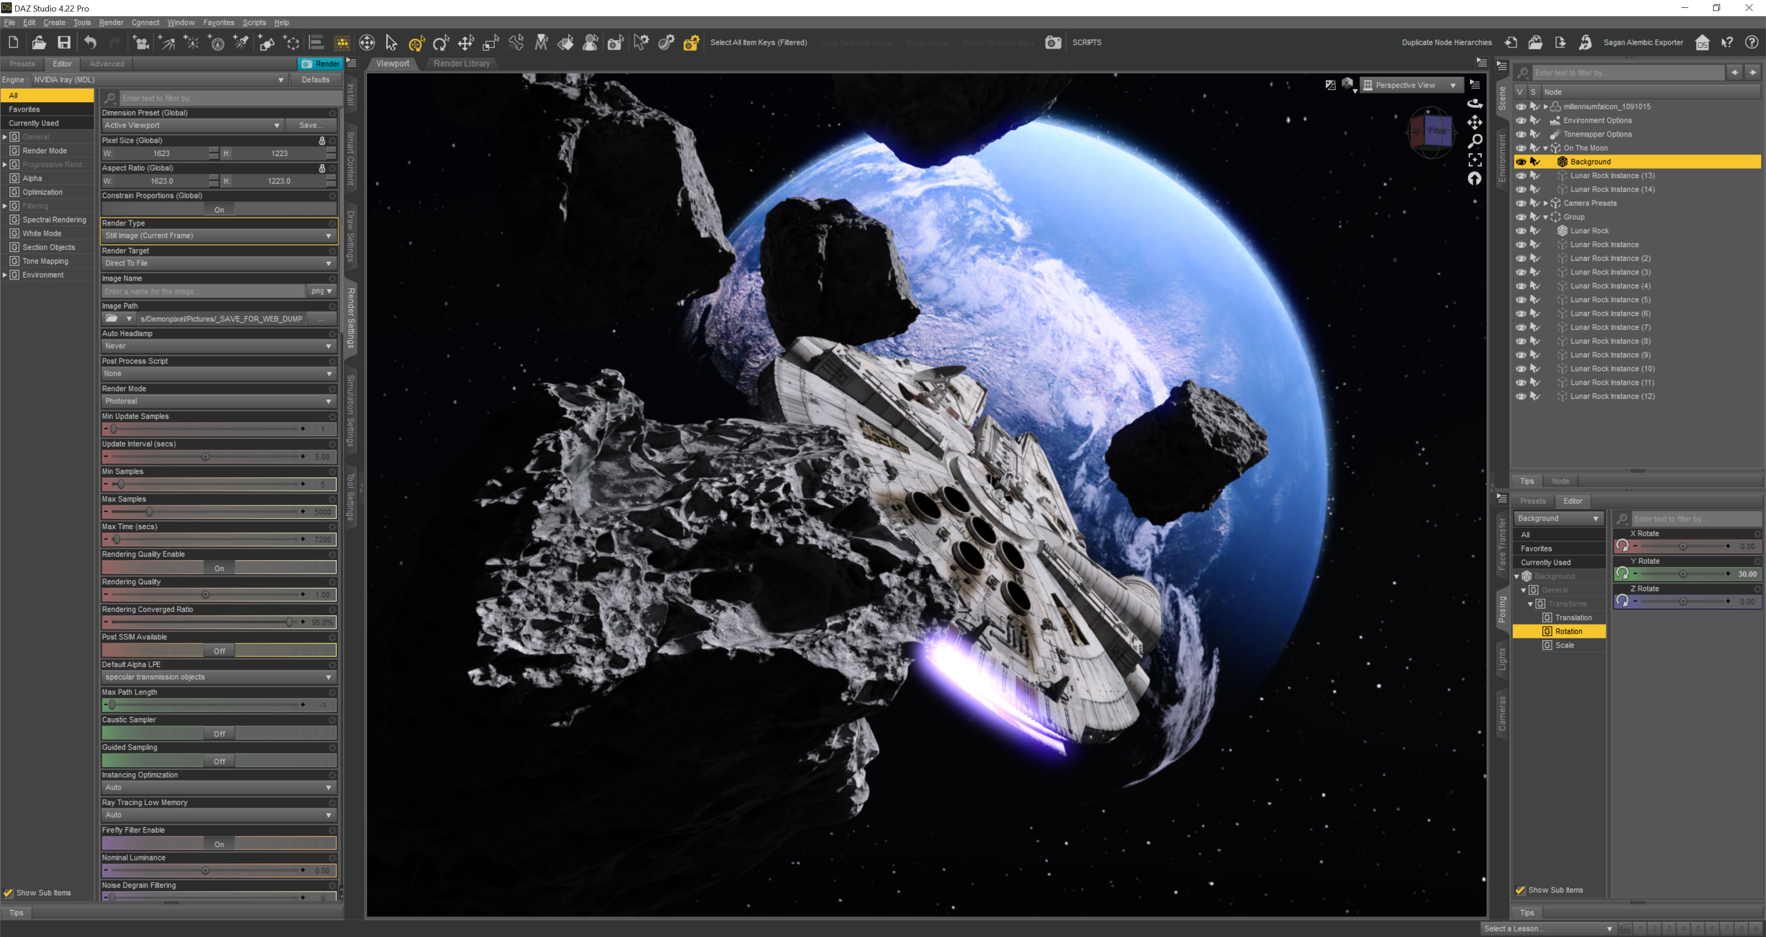This screenshot has width=1766, height=937.
Task: Select the ActivePose bone tool
Action: [x=516, y=43]
